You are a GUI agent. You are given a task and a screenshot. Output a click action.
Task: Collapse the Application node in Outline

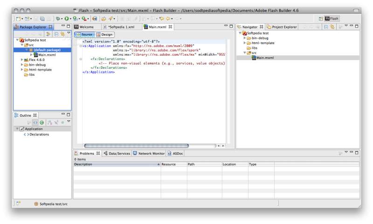point(17,129)
